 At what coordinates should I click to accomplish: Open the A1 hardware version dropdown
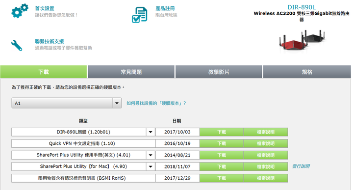[67, 103]
